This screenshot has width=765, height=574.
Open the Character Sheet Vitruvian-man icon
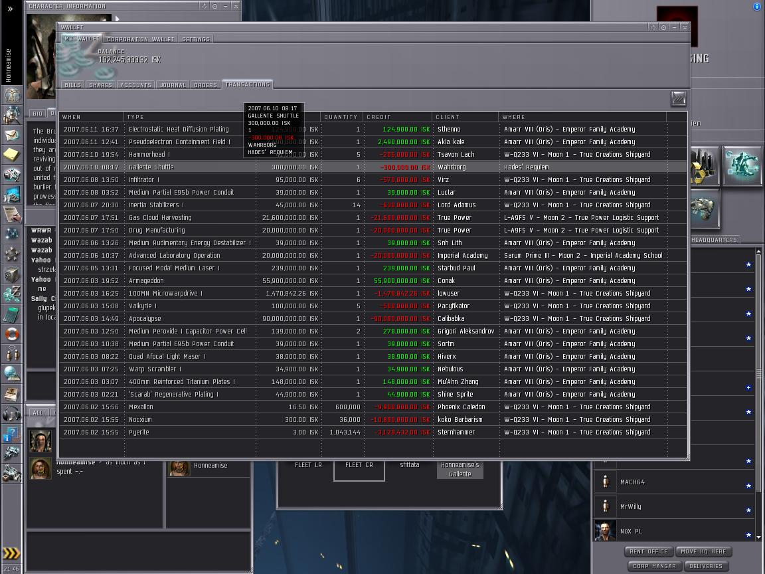pyautogui.click(x=12, y=95)
